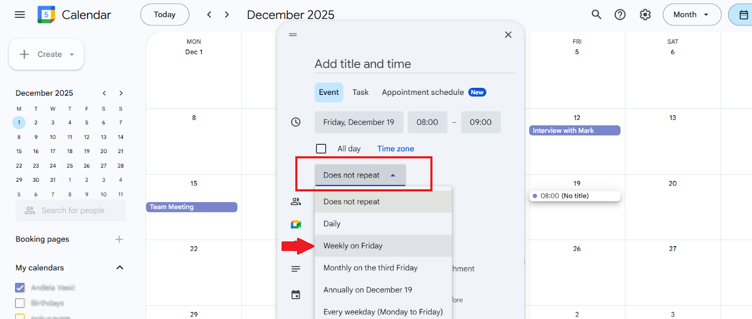752x319 pixels.
Task: Uncheck the first calendar under My calendars
Action: [20, 288]
